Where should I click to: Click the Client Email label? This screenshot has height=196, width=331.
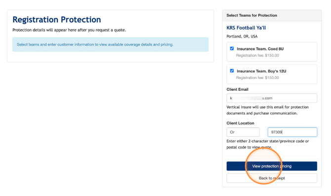click(237, 89)
